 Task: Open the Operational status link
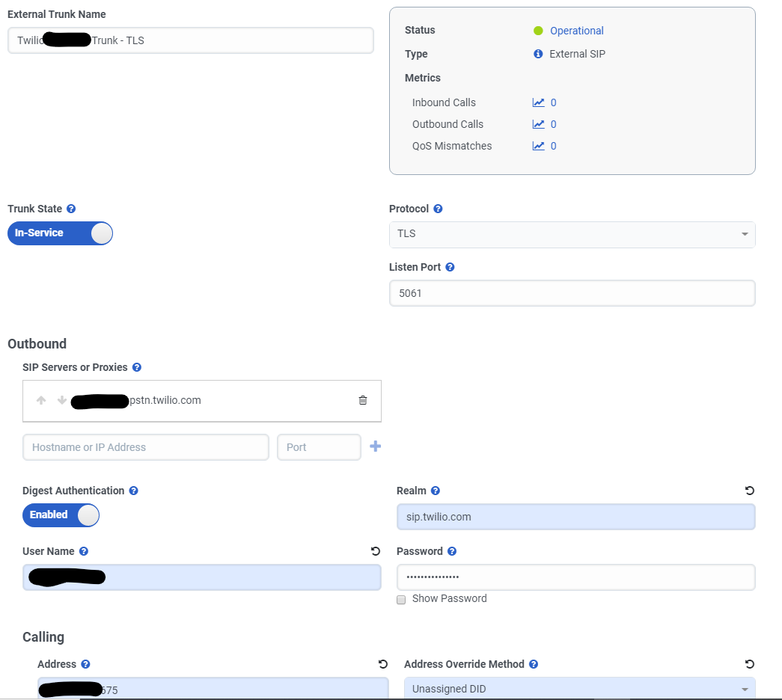pos(576,30)
